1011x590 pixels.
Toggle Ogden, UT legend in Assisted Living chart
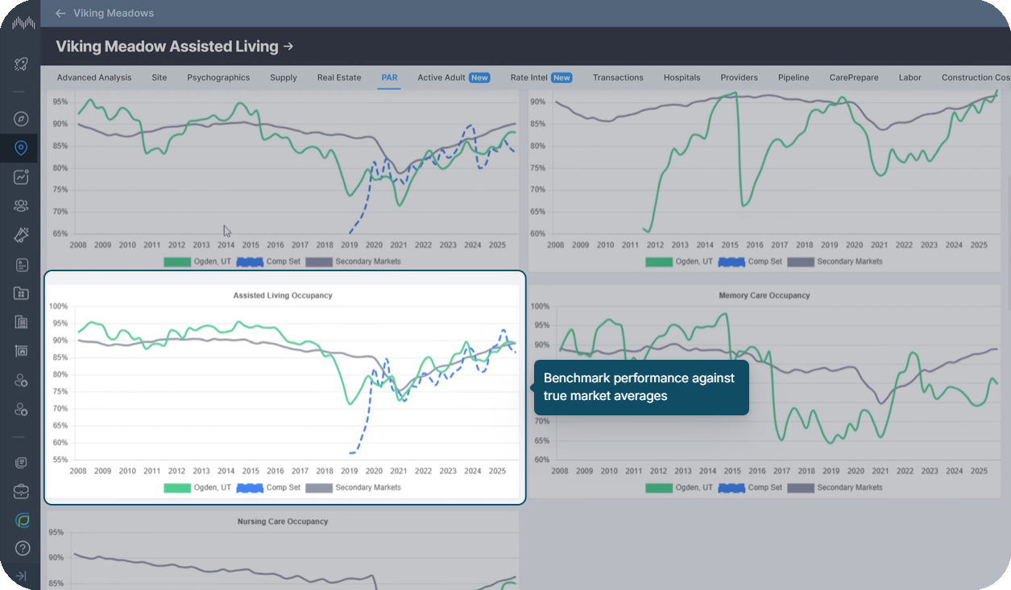coord(197,488)
